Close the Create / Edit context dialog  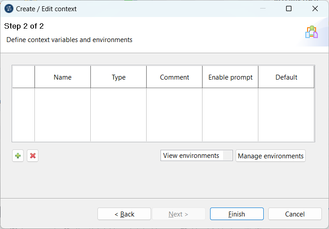tap(315, 8)
